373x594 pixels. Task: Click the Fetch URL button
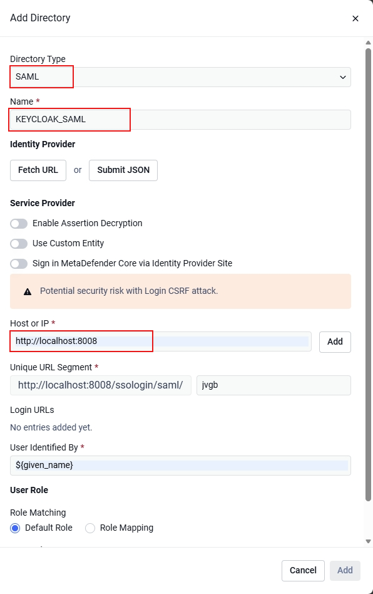click(38, 170)
